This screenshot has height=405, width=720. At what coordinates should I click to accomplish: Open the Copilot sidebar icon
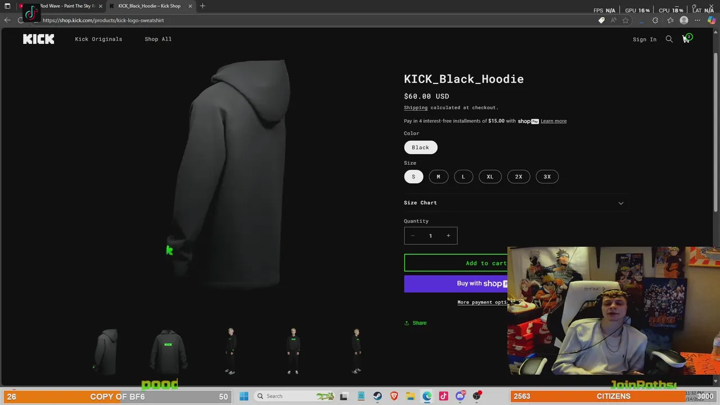coord(712,20)
